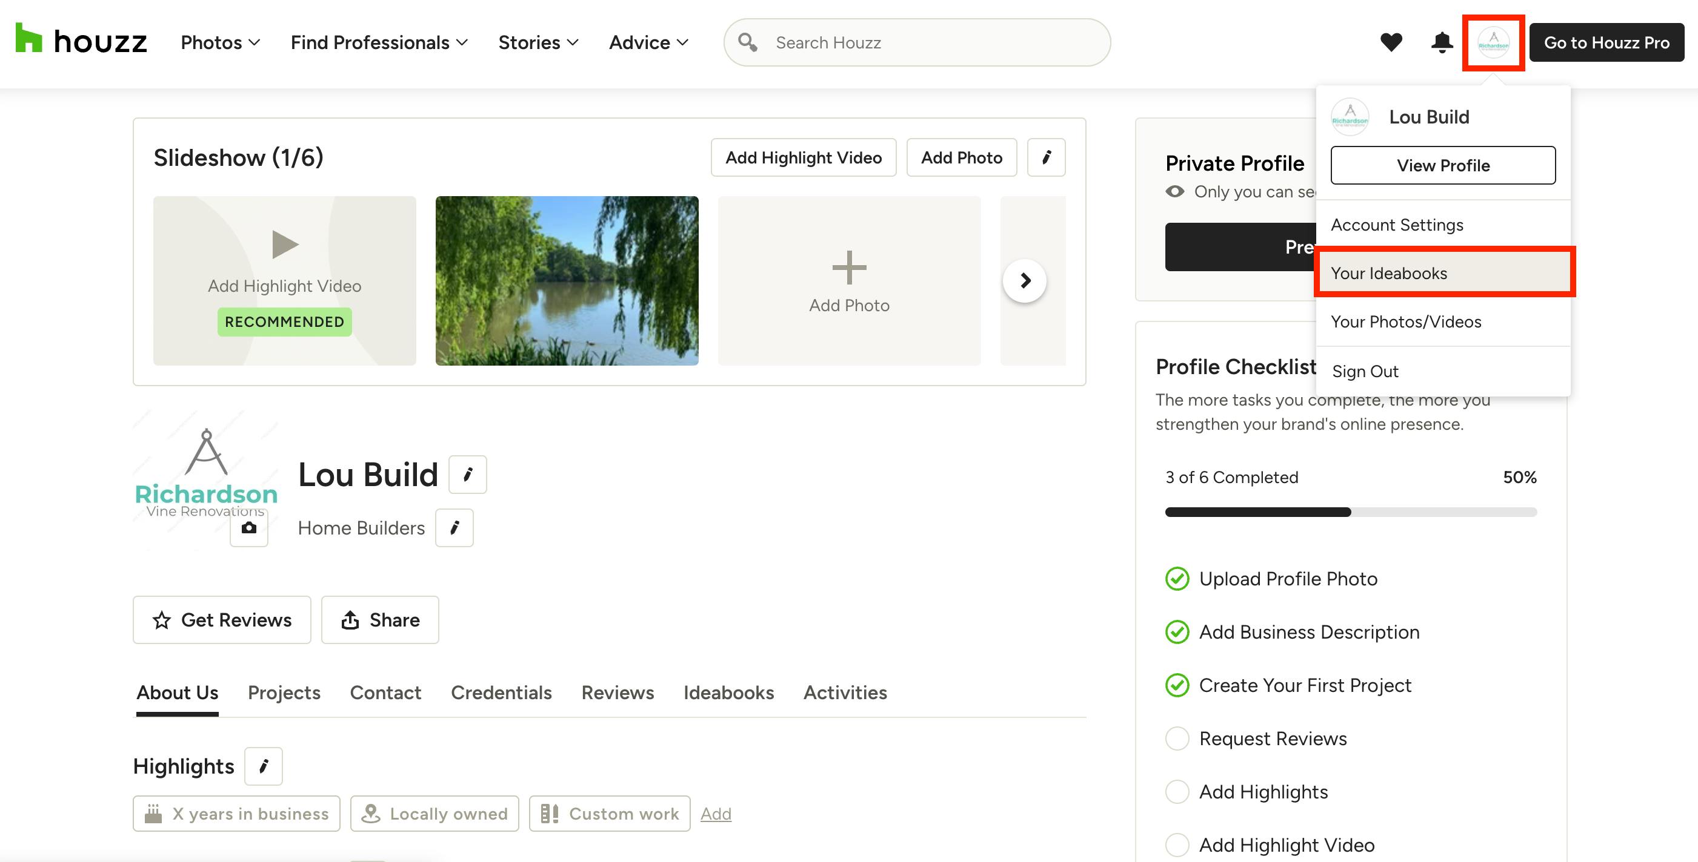Click Locally owned highlight tag
Screen dimensions: 1698x862
click(434, 814)
